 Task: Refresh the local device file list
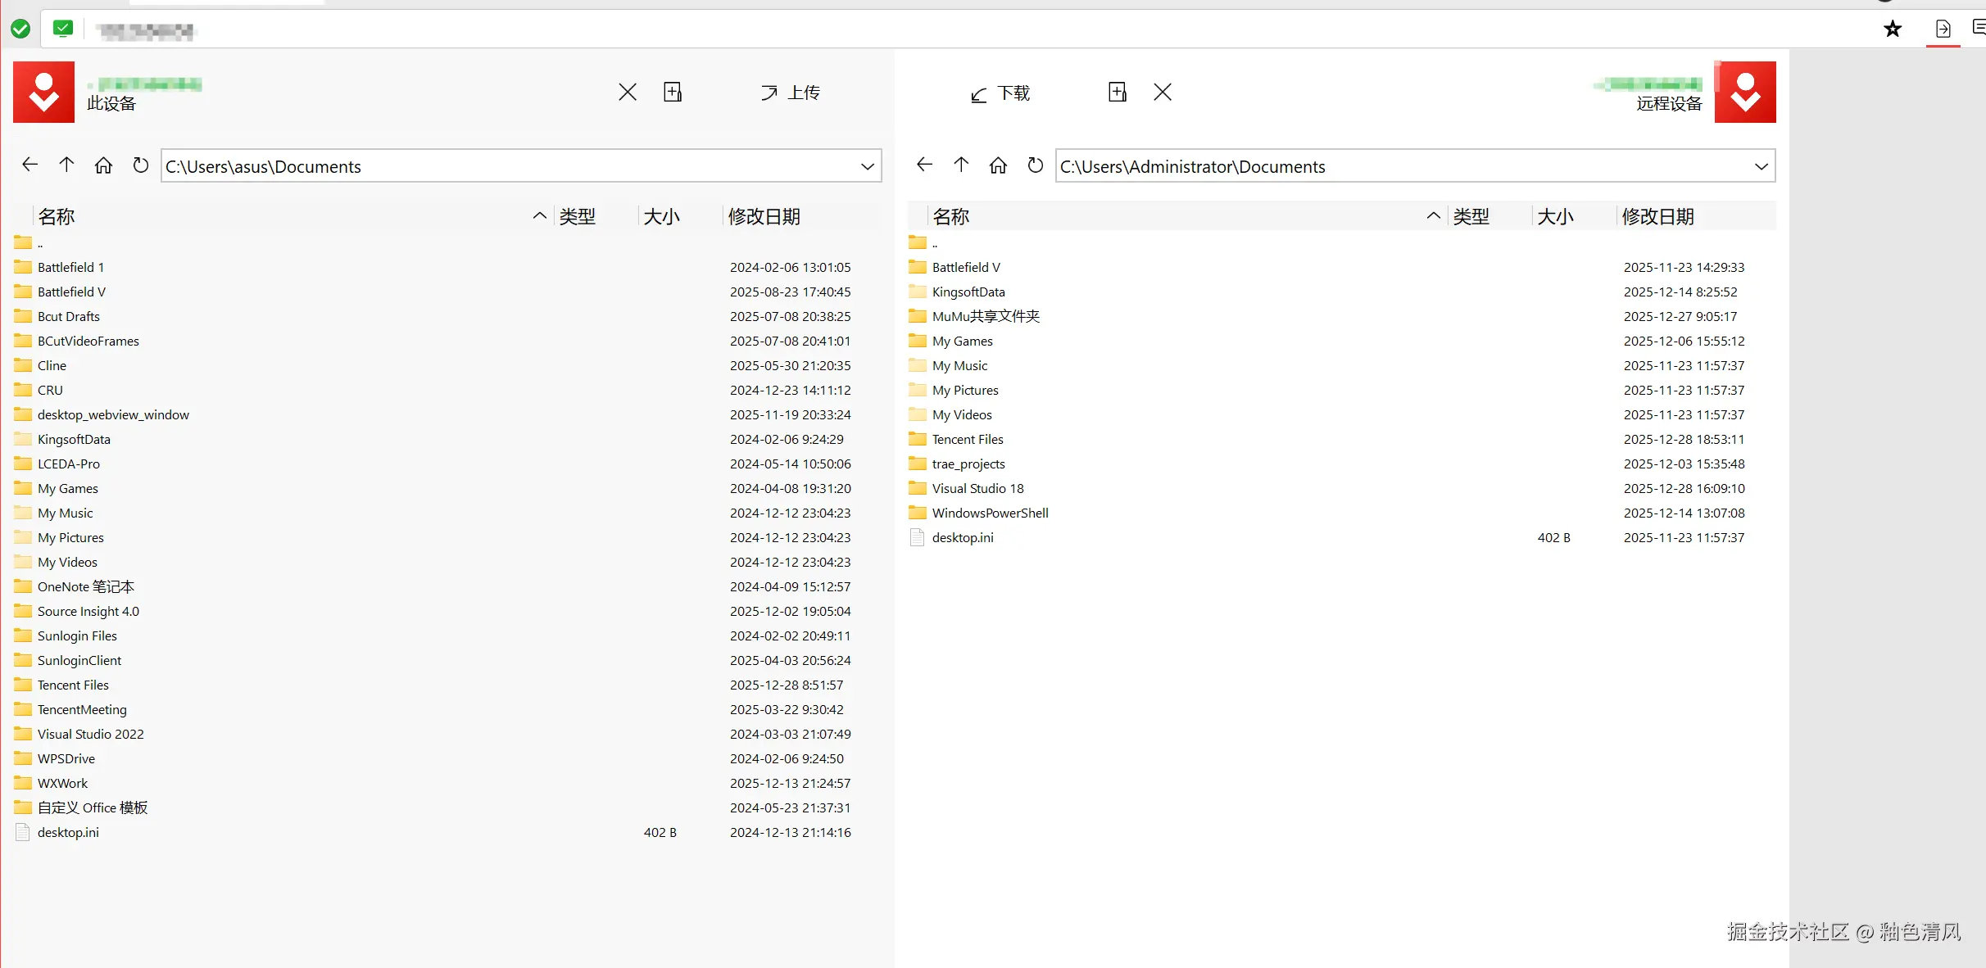(140, 165)
